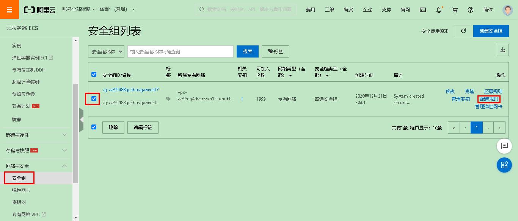Image resolution: width=518 pixels, height=221 pixels.
Task: Open the 安全组名称 filter dropdown
Action: pos(106,51)
